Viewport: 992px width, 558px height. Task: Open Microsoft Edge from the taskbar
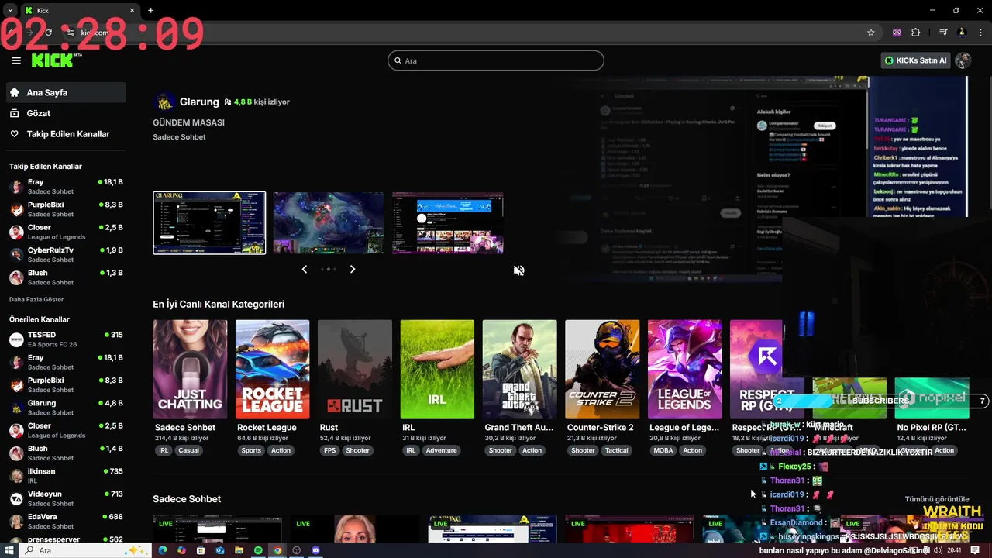click(163, 550)
